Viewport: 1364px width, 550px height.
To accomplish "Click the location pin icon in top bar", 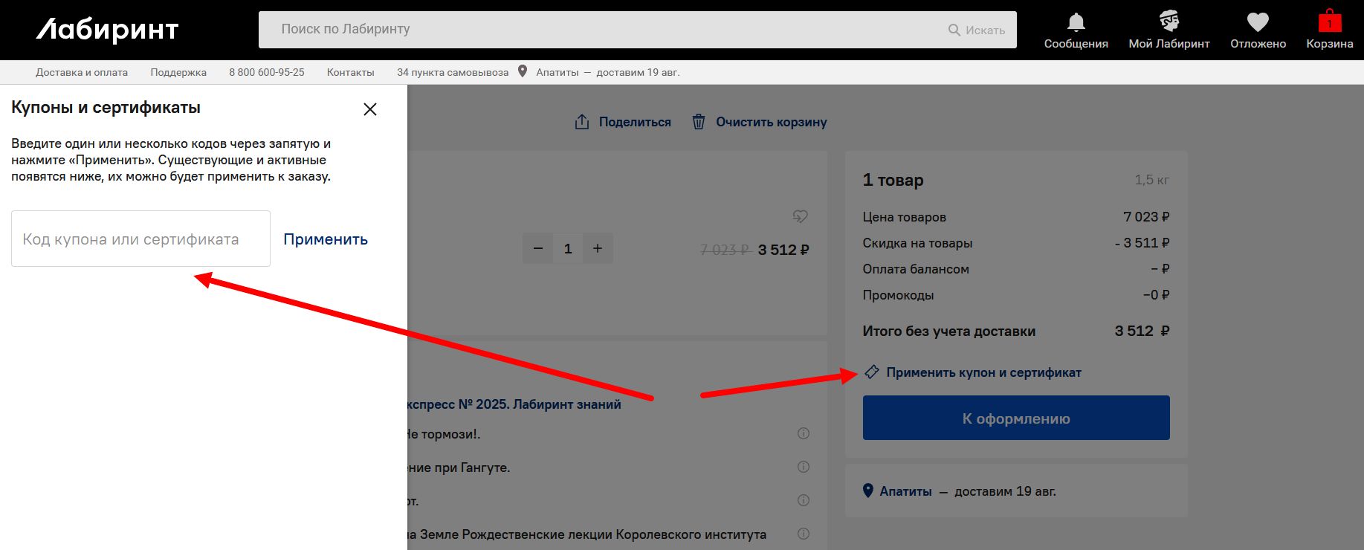I will click(523, 71).
